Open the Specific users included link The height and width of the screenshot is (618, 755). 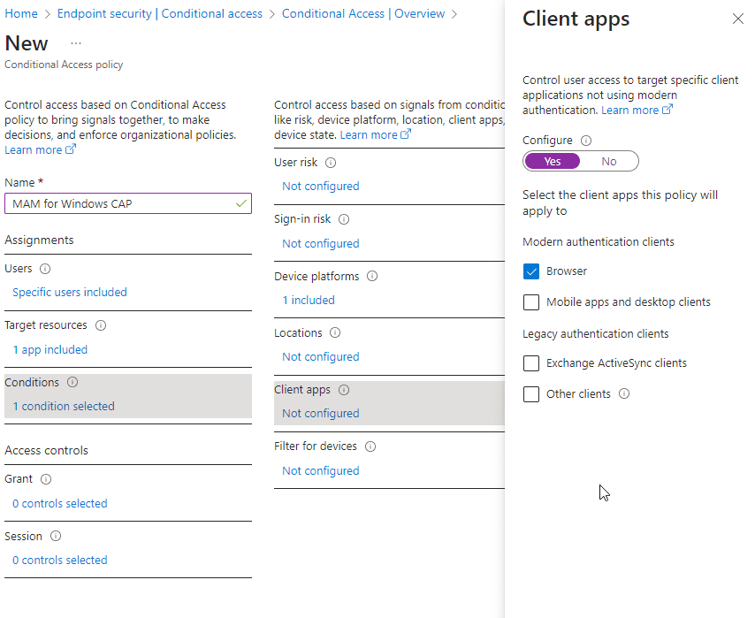[70, 292]
